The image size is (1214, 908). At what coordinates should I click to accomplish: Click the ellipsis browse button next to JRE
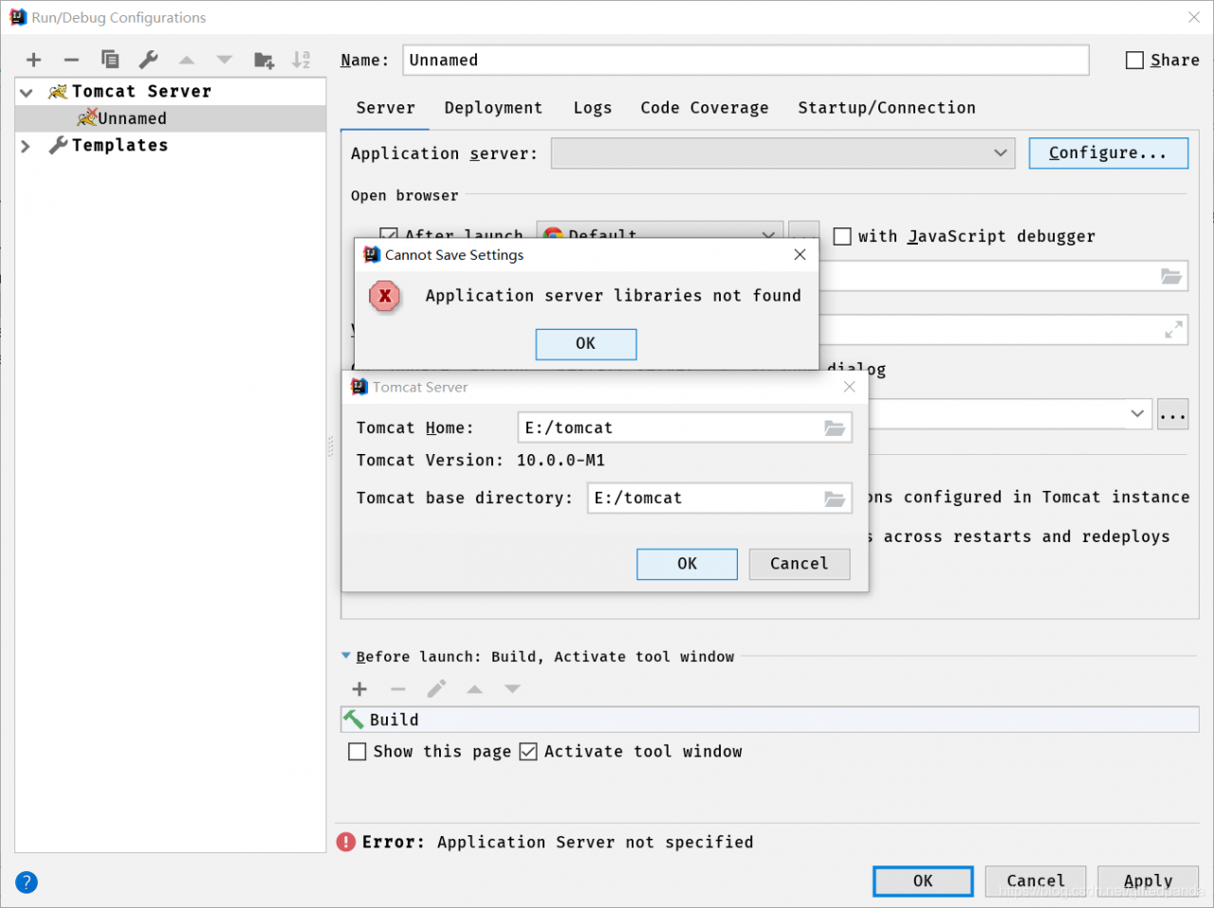(1172, 414)
